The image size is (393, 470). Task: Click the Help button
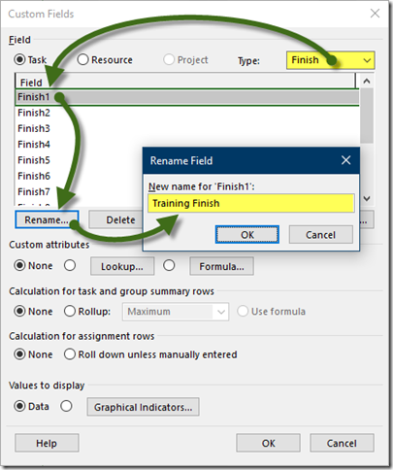click(47, 443)
